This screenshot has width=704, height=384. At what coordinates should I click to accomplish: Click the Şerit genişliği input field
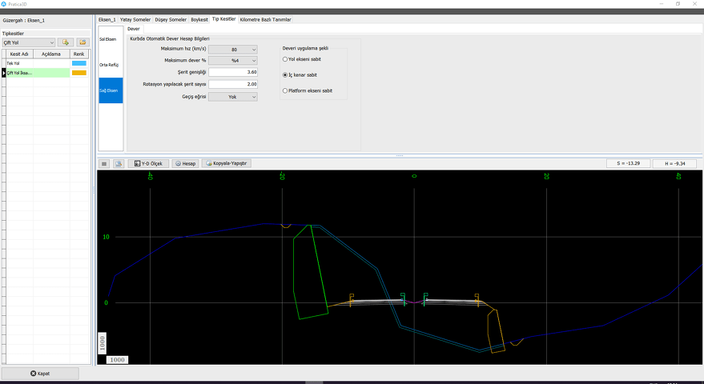click(233, 72)
